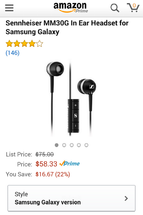This screenshot has width=143, height=215.
Task: Open the hamburger navigation menu
Action: click(9, 8)
